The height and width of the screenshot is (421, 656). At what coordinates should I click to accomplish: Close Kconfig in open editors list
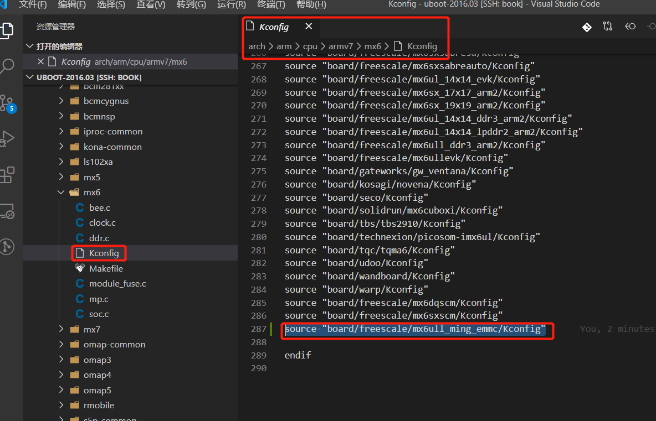pyautogui.click(x=40, y=62)
